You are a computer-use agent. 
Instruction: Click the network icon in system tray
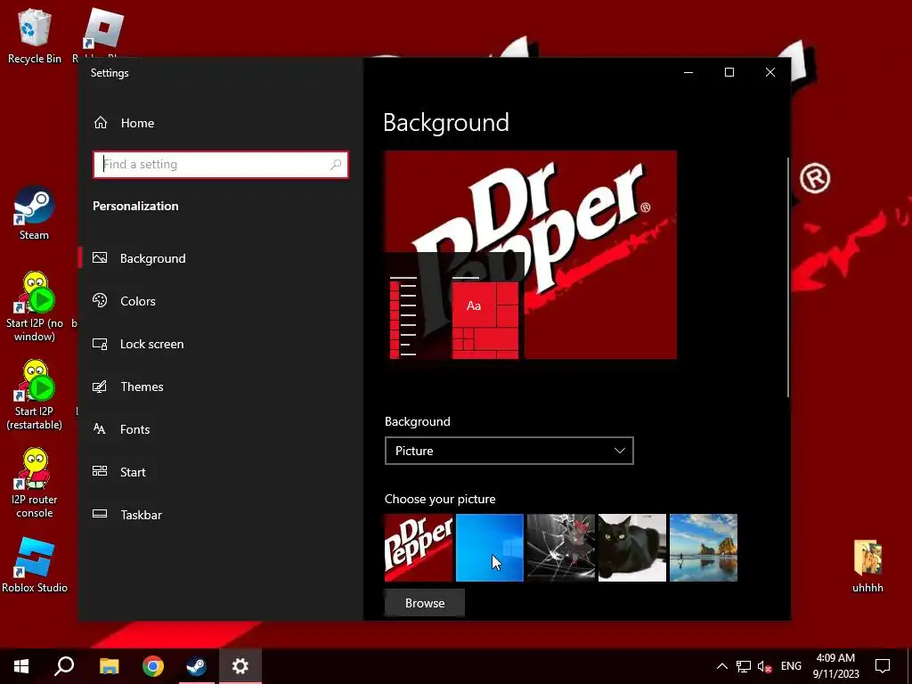coord(744,666)
